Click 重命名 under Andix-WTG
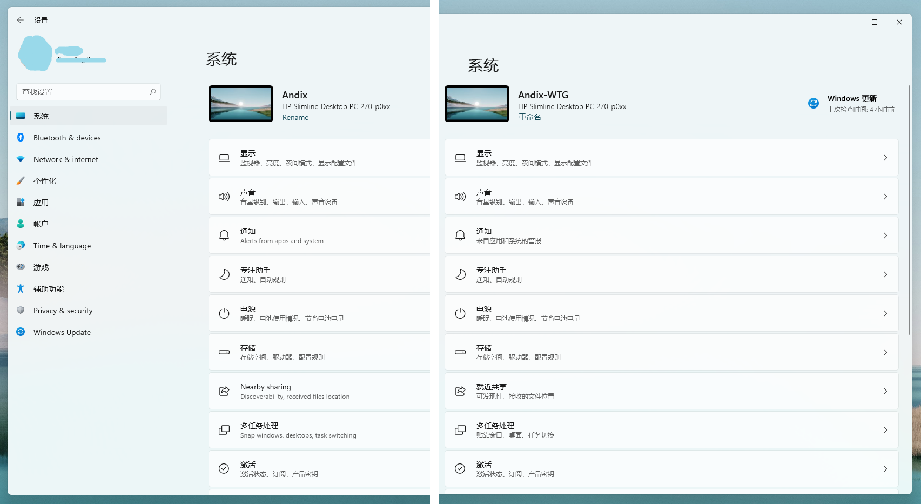The image size is (921, 504). pos(529,117)
